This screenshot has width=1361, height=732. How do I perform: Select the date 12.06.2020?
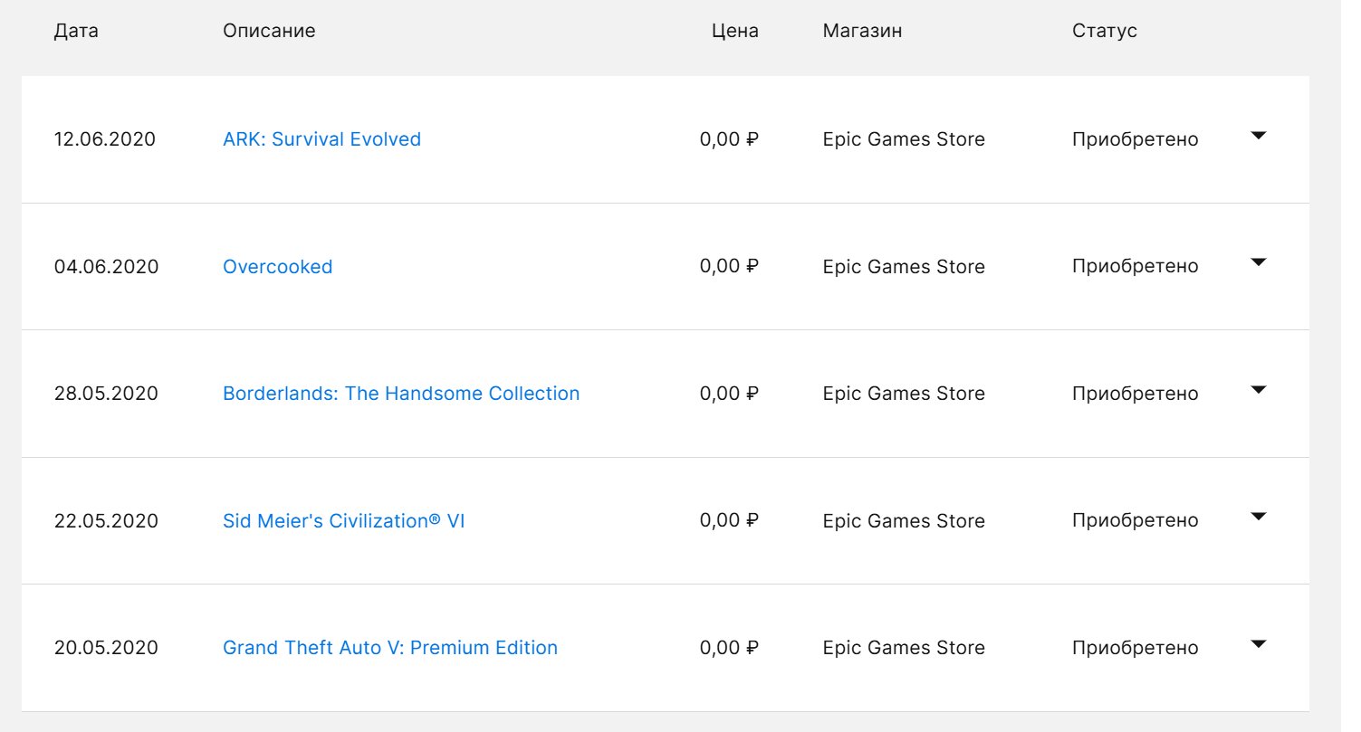tap(105, 139)
